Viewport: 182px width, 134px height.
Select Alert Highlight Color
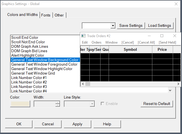point(45,56)
